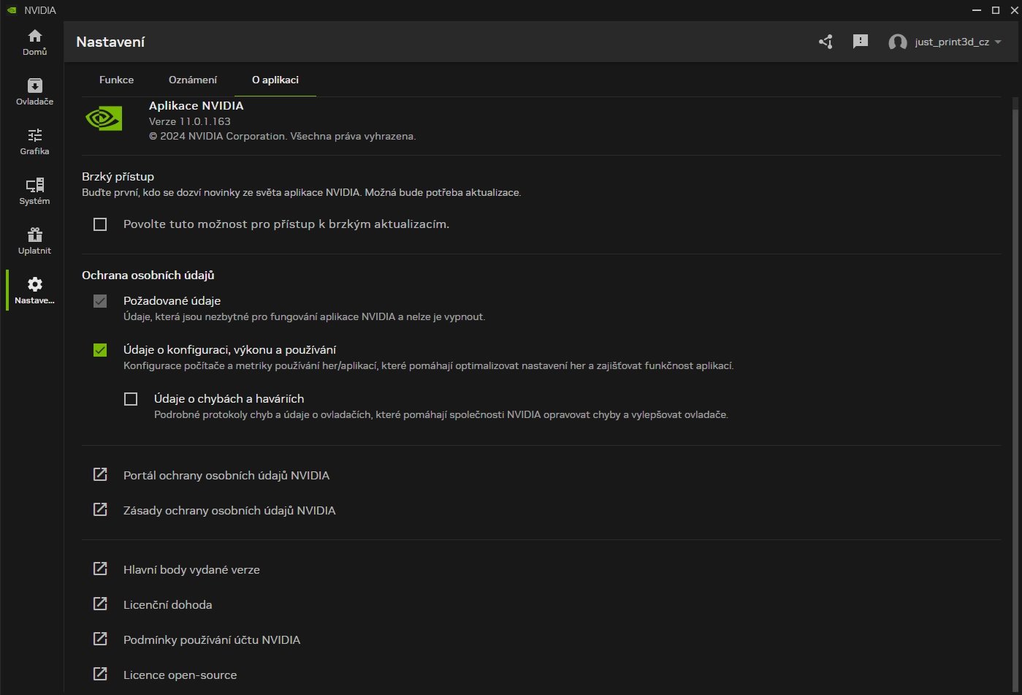Click the share icon in the header
Image resolution: width=1022 pixels, height=695 pixels.
(x=825, y=42)
